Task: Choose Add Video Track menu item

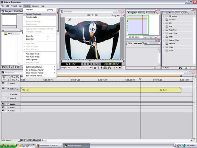Action: (x=40, y=54)
